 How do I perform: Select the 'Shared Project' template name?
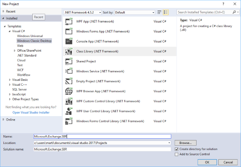pyautogui.click(x=86, y=61)
